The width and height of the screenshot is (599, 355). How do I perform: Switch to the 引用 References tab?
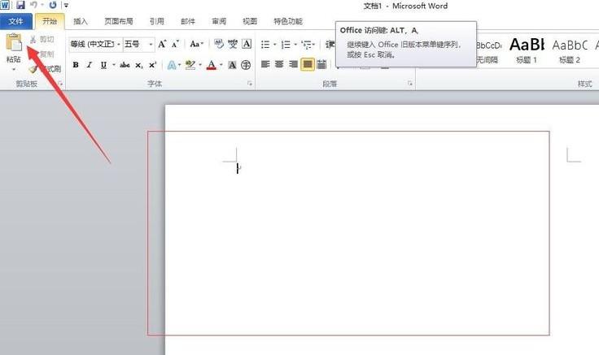tap(156, 21)
